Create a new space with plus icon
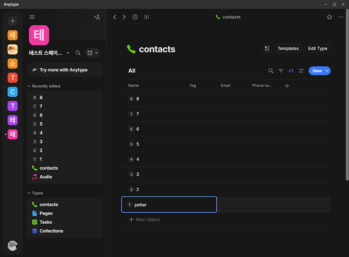 pos(12,21)
